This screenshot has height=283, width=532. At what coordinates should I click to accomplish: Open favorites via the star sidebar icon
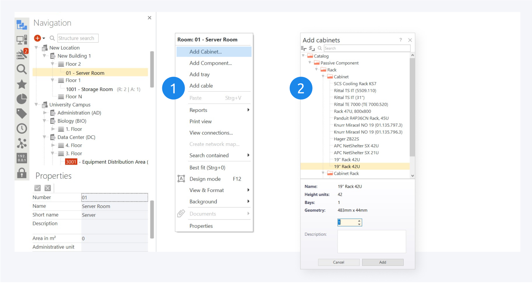coord(22,84)
